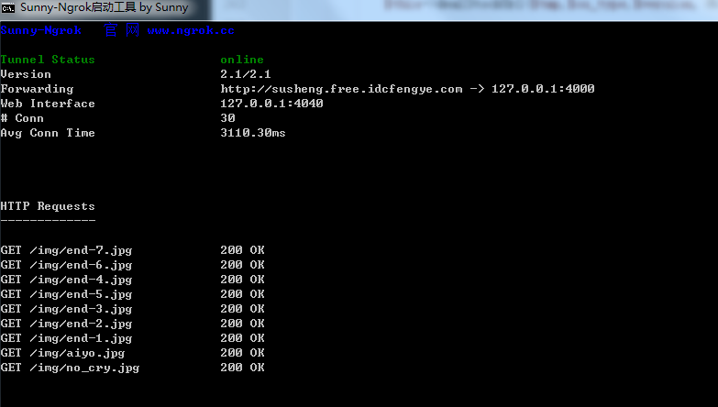Click the green online status value
The width and height of the screenshot is (718, 407).
coord(242,60)
